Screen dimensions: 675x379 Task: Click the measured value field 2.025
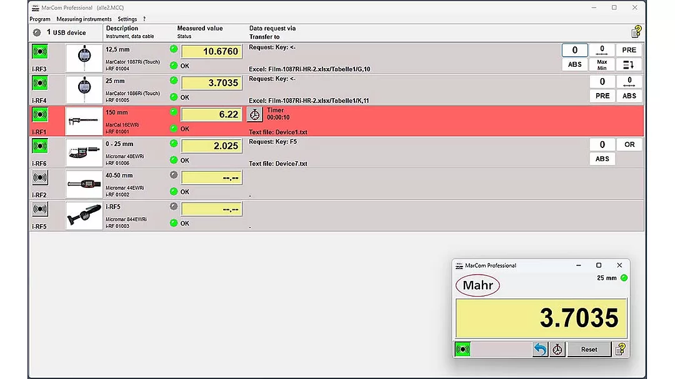tap(211, 146)
